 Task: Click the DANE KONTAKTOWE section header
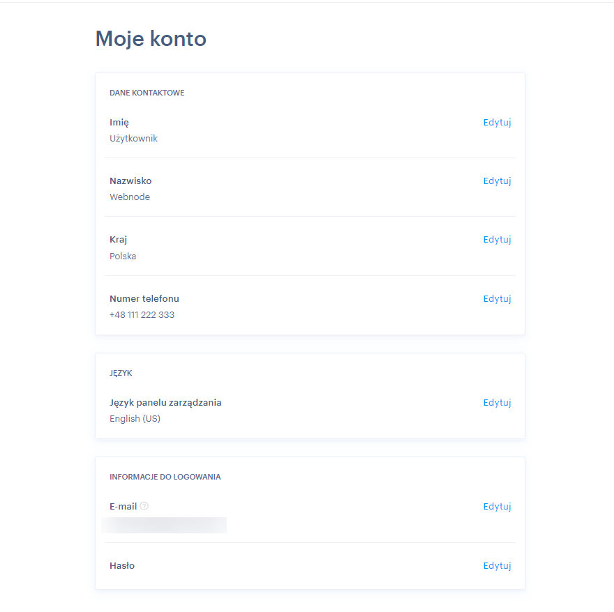147,93
